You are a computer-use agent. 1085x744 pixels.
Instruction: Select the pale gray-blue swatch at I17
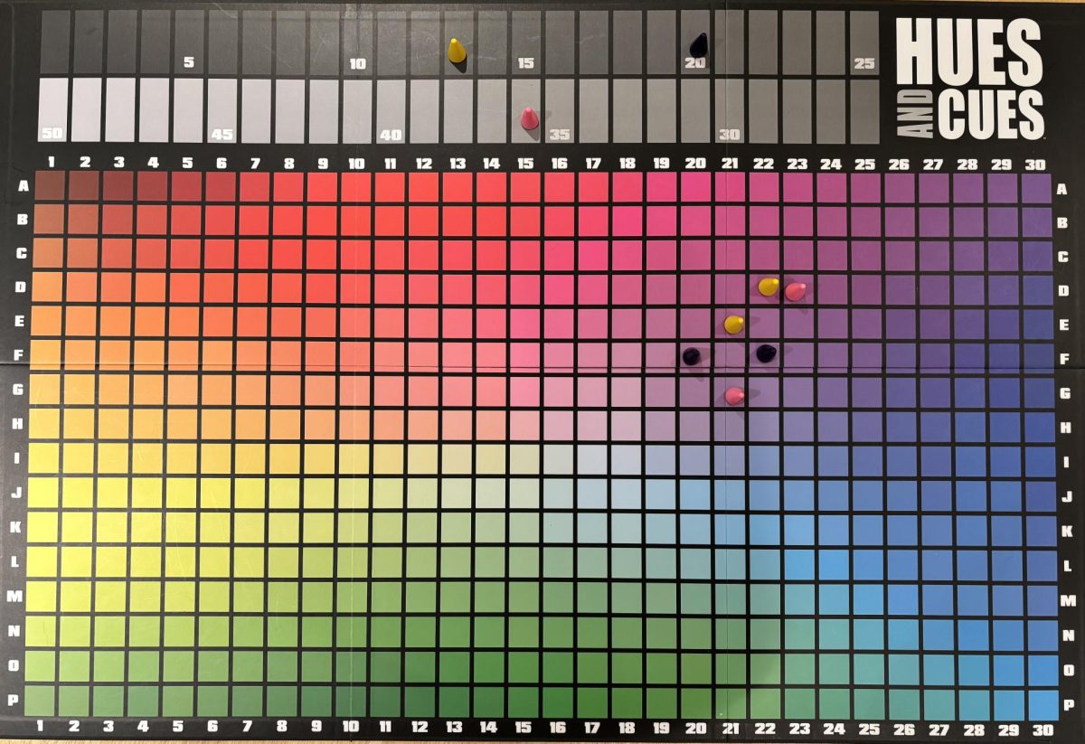point(593,459)
